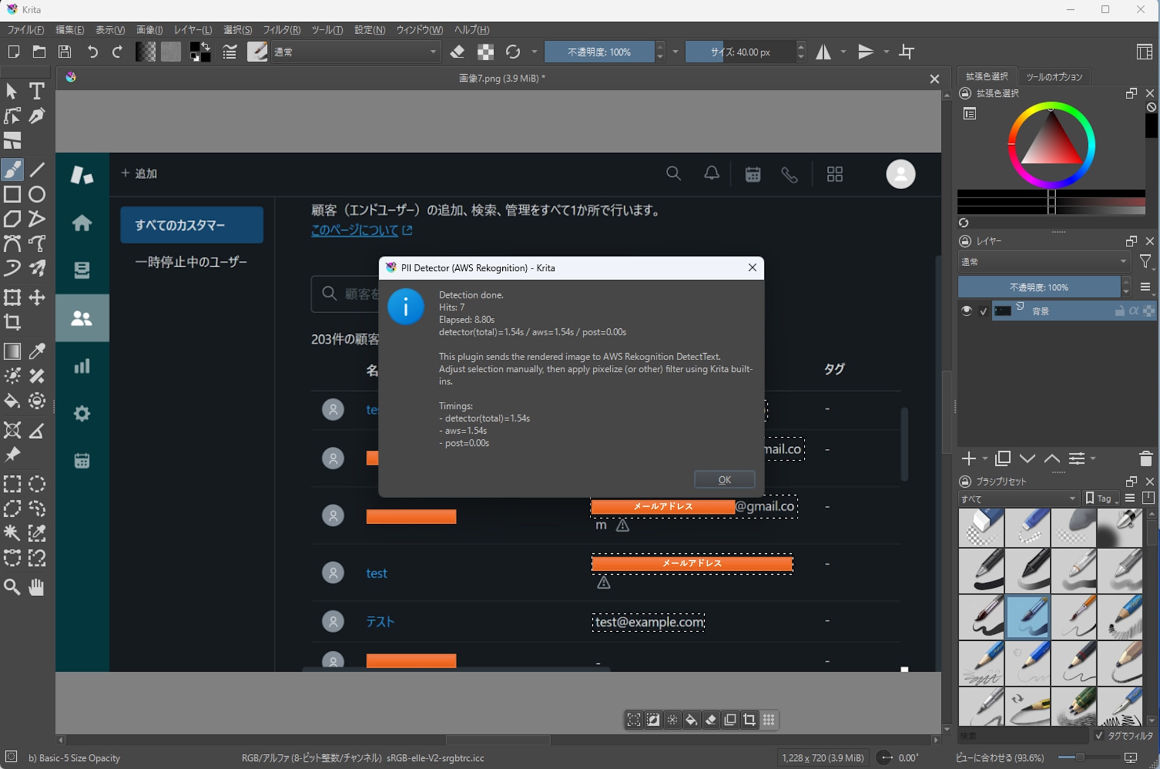Image resolution: width=1160 pixels, height=769 pixels.
Task: Open the brush blending mode dropdown
Action: pyautogui.click(x=356, y=52)
